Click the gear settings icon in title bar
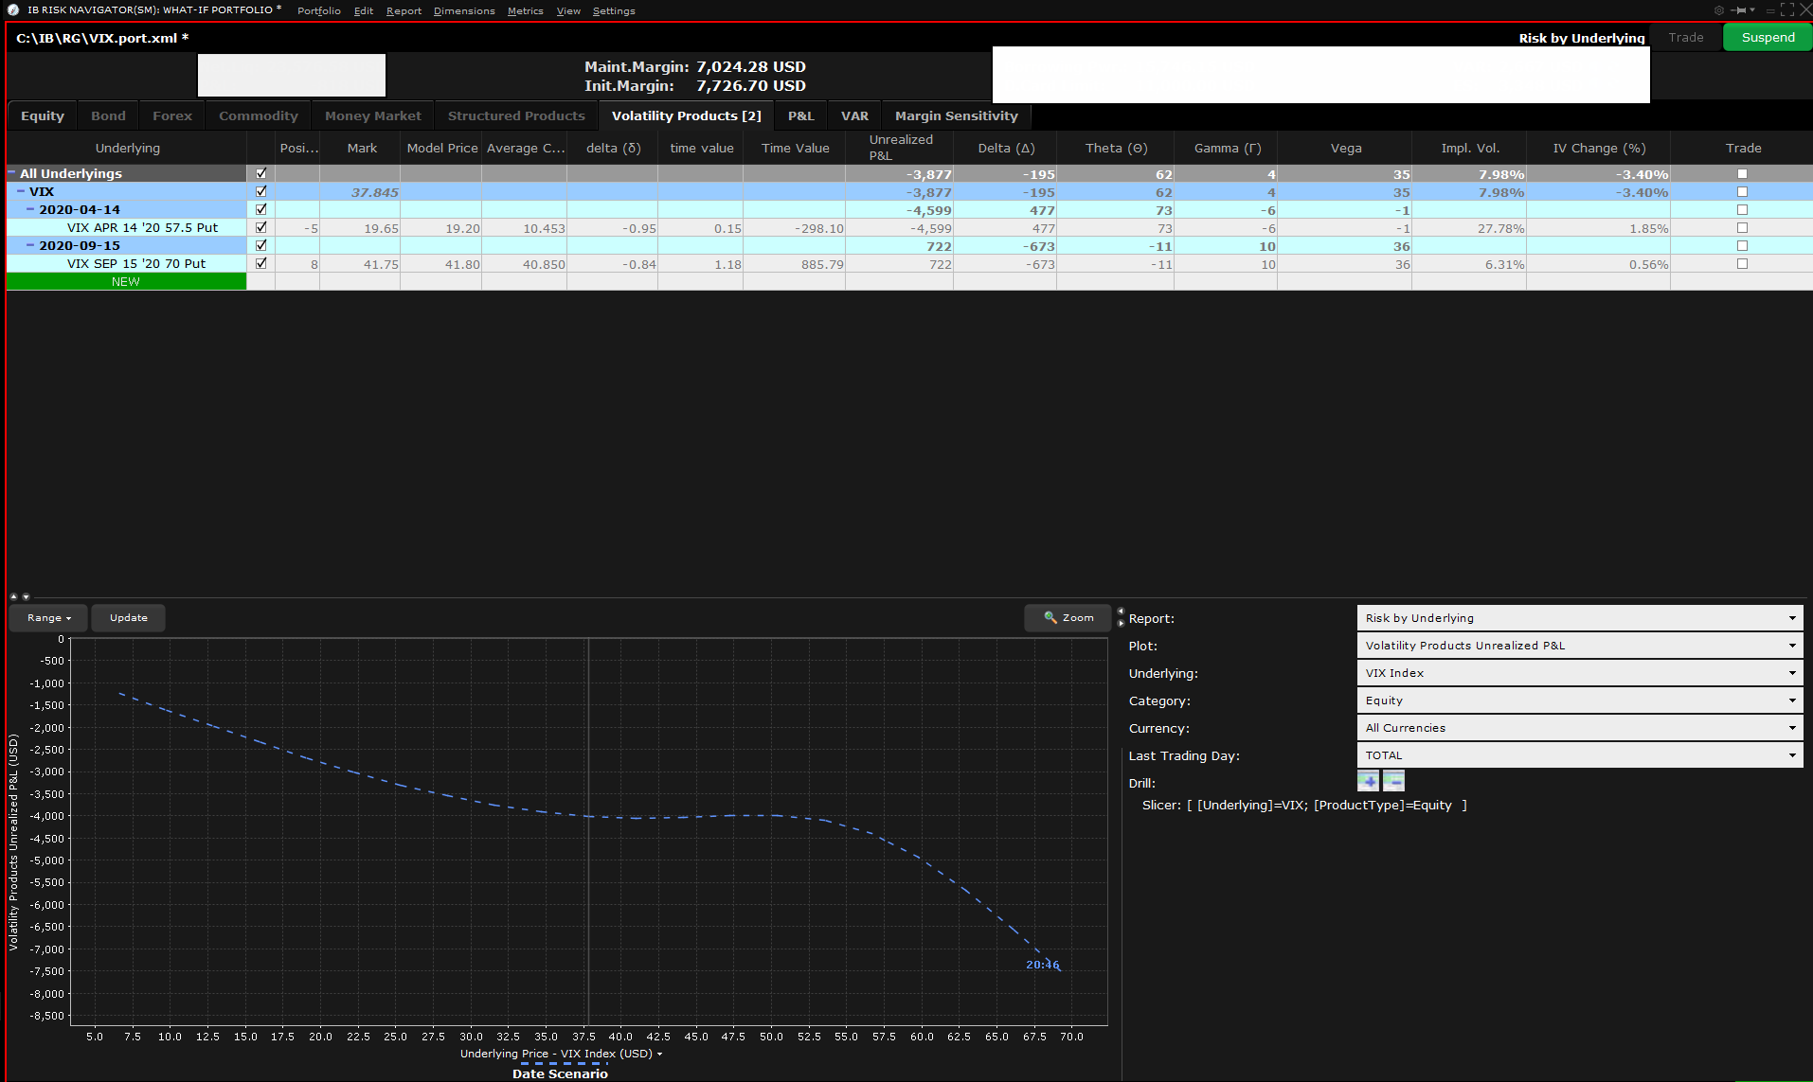This screenshot has height=1082, width=1813. [x=1719, y=10]
